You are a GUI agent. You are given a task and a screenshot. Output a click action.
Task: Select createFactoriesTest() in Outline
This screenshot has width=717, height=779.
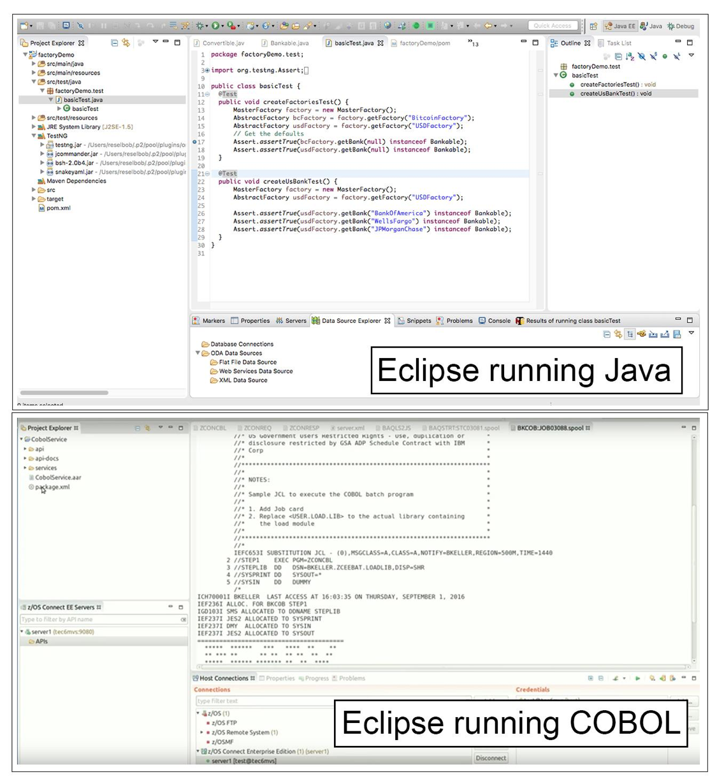[x=612, y=84]
